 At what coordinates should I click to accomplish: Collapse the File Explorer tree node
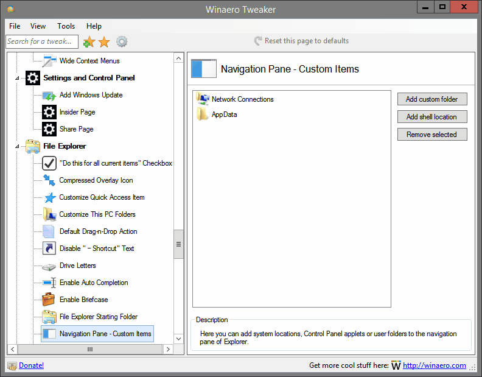coord(17,147)
